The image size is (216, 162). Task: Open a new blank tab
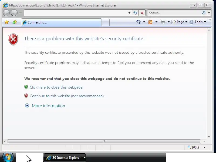pos(106,22)
